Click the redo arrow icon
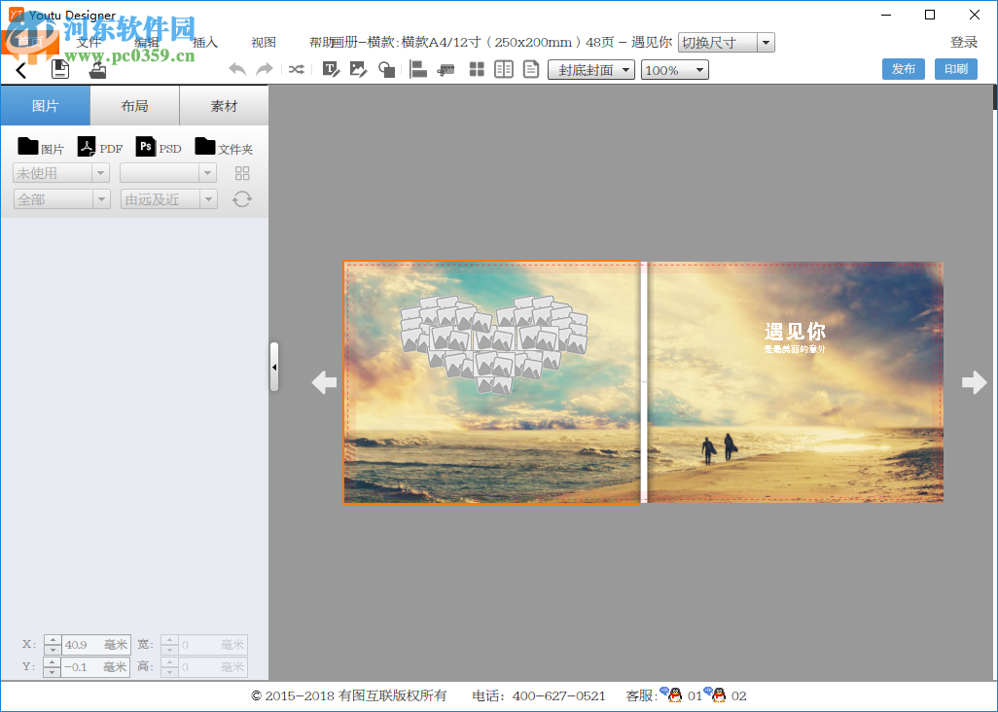The image size is (998, 712). 263,69
